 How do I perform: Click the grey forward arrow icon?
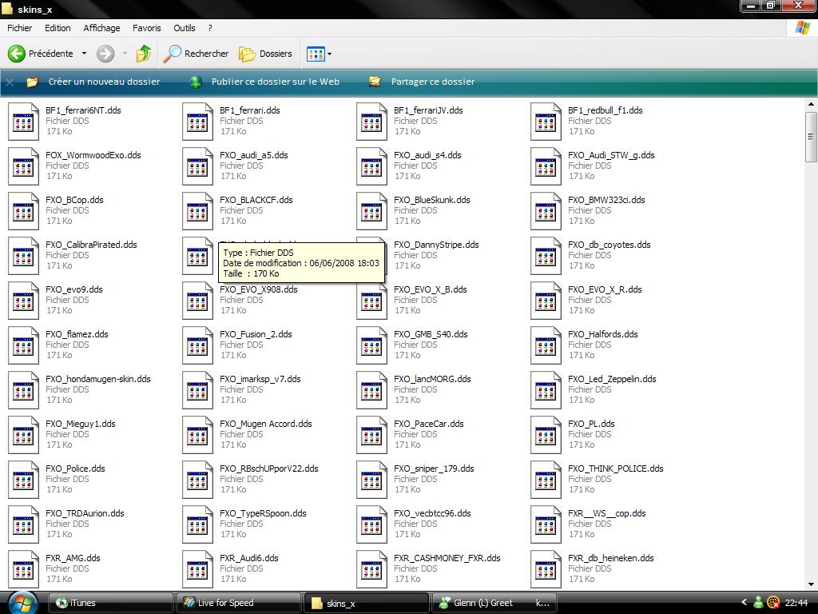(105, 54)
